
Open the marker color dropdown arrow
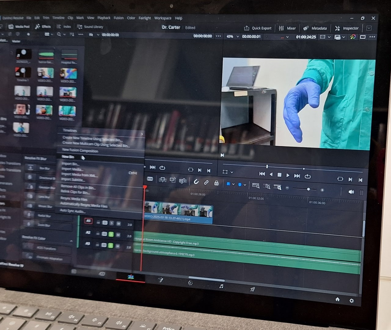coord(245,185)
